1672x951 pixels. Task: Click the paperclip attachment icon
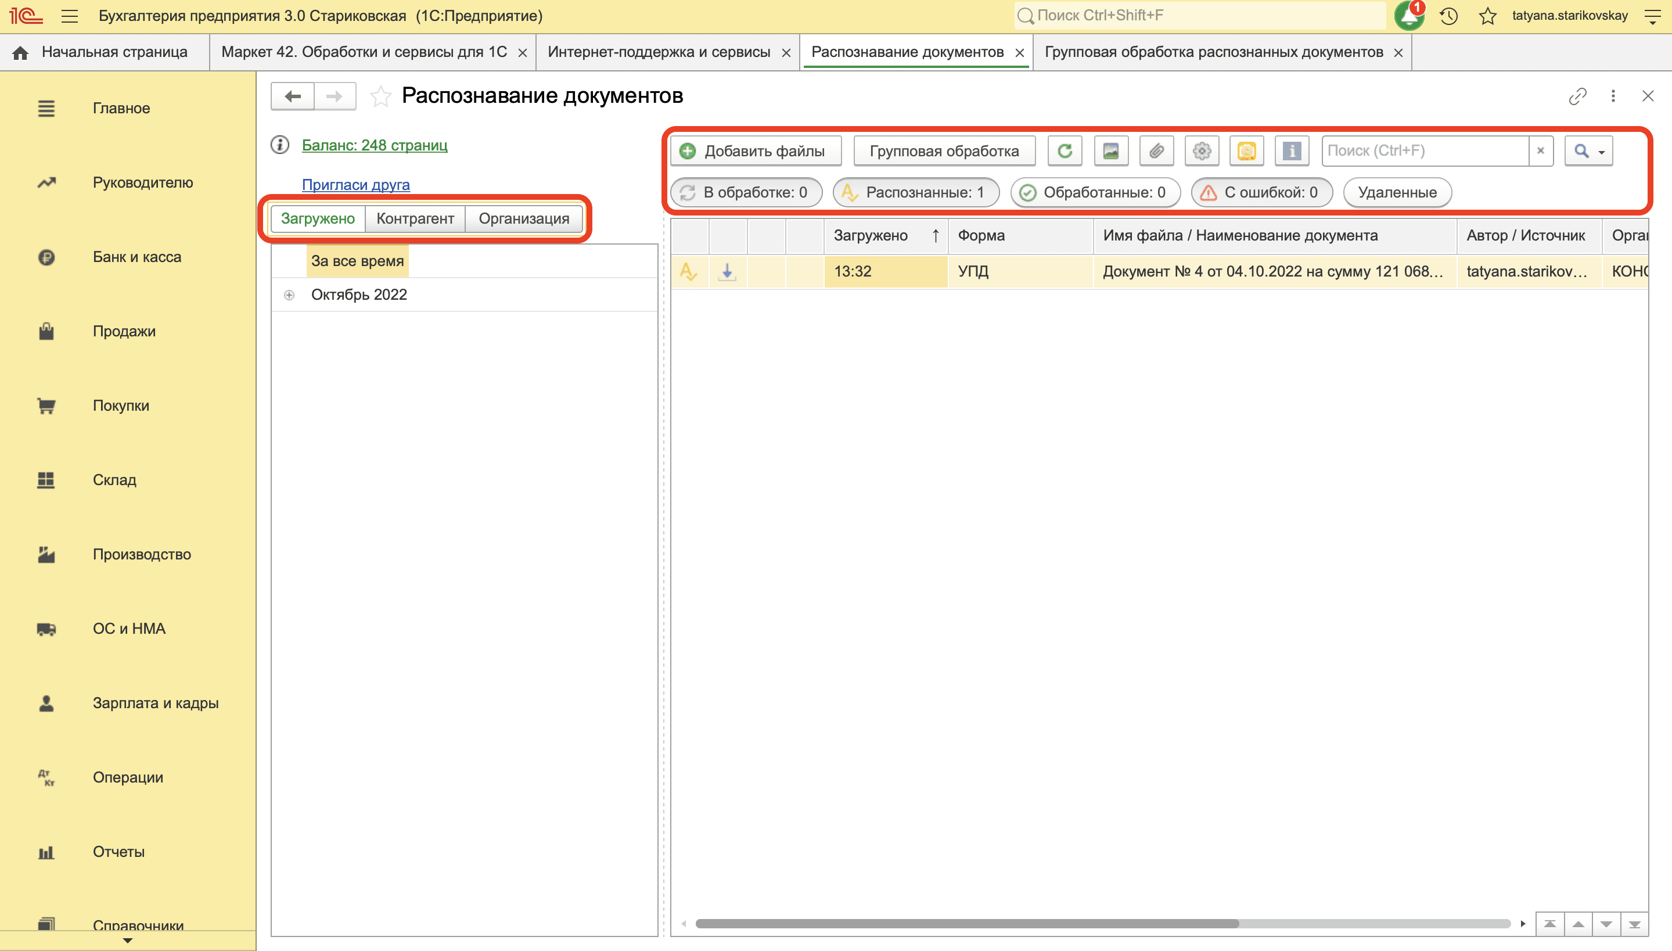click(x=1156, y=151)
